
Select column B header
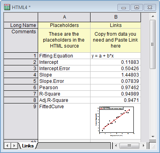click(x=116, y=17)
